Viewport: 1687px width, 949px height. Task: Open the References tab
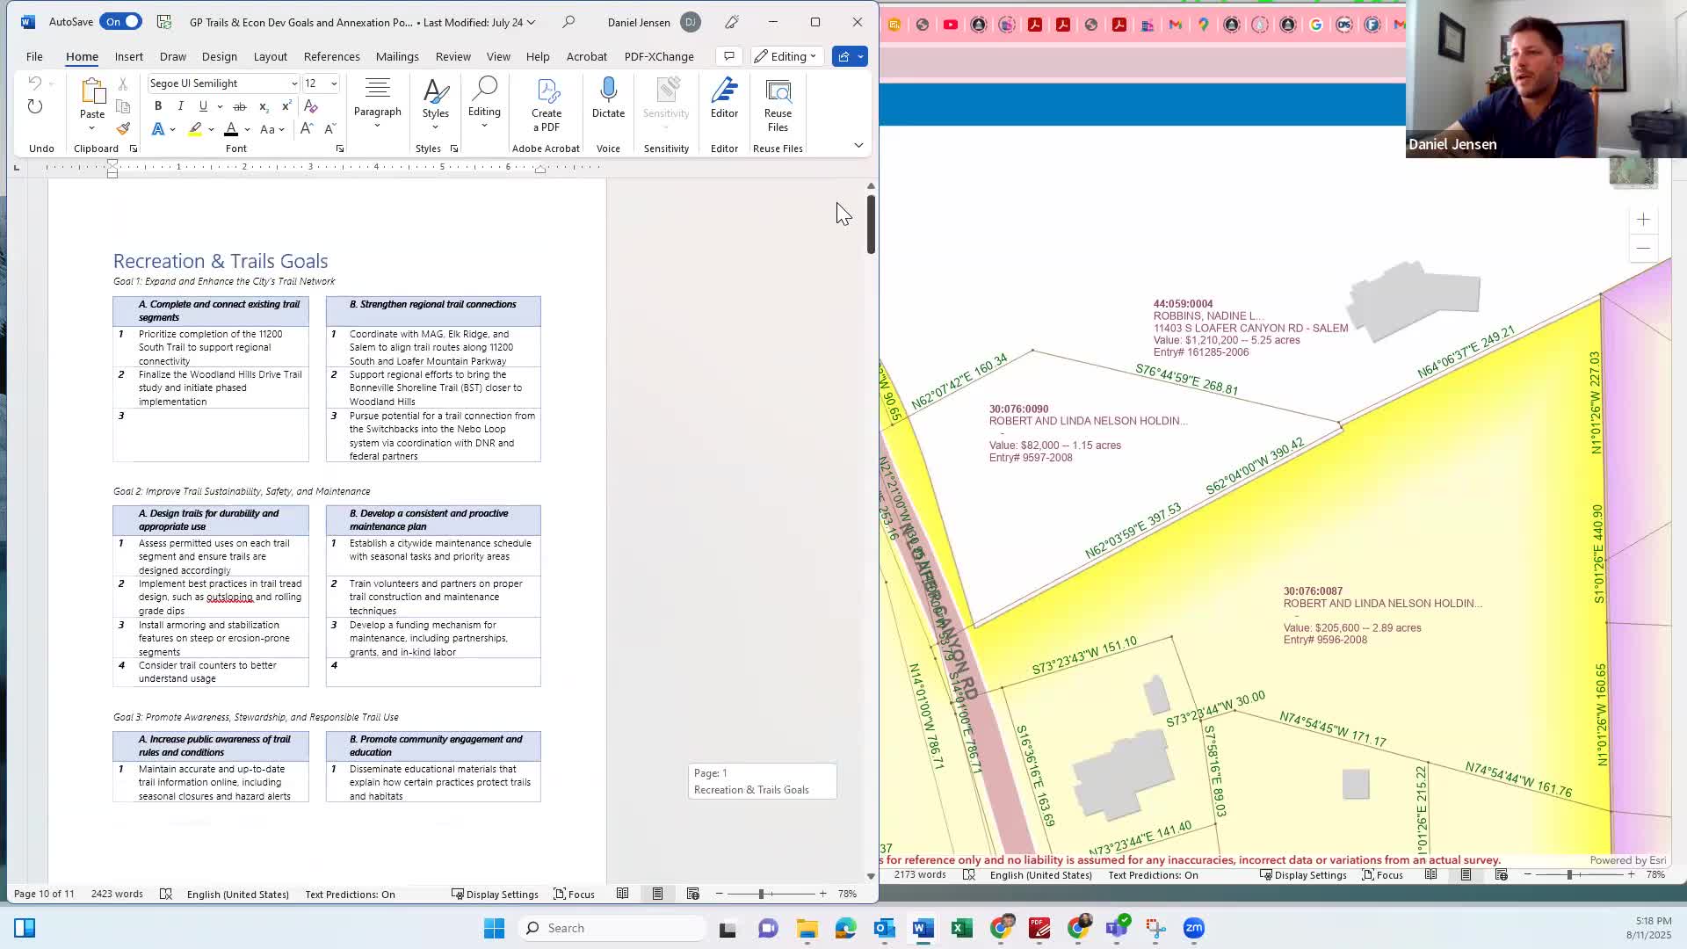point(331,56)
